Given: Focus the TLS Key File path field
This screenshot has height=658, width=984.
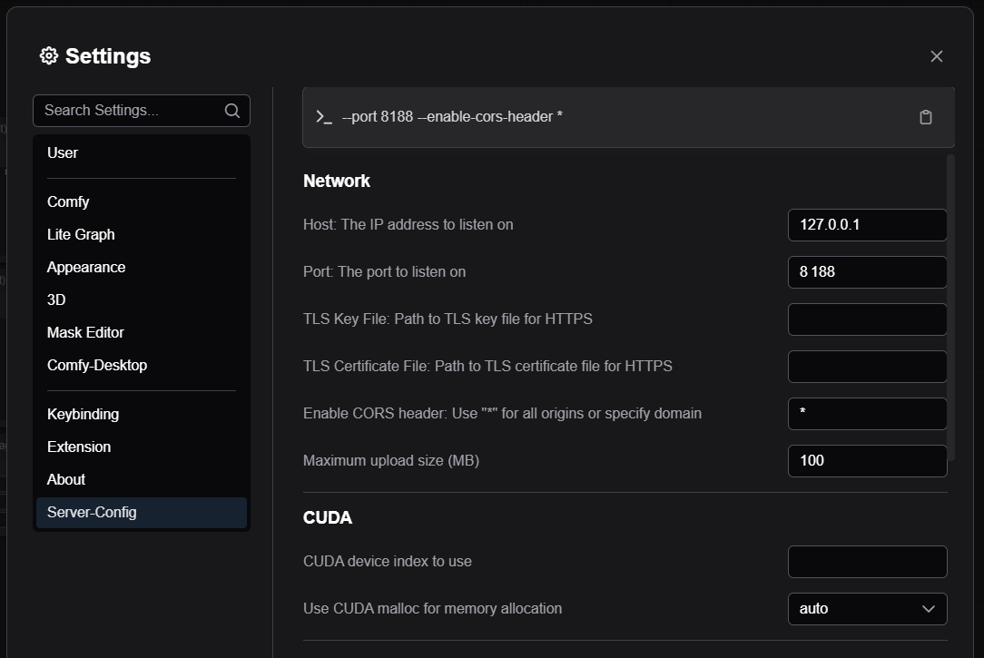Looking at the screenshot, I should (x=866, y=319).
